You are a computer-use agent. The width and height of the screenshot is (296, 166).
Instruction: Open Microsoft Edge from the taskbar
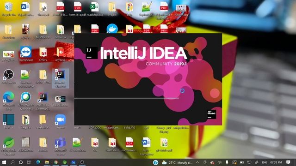point(38,162)
